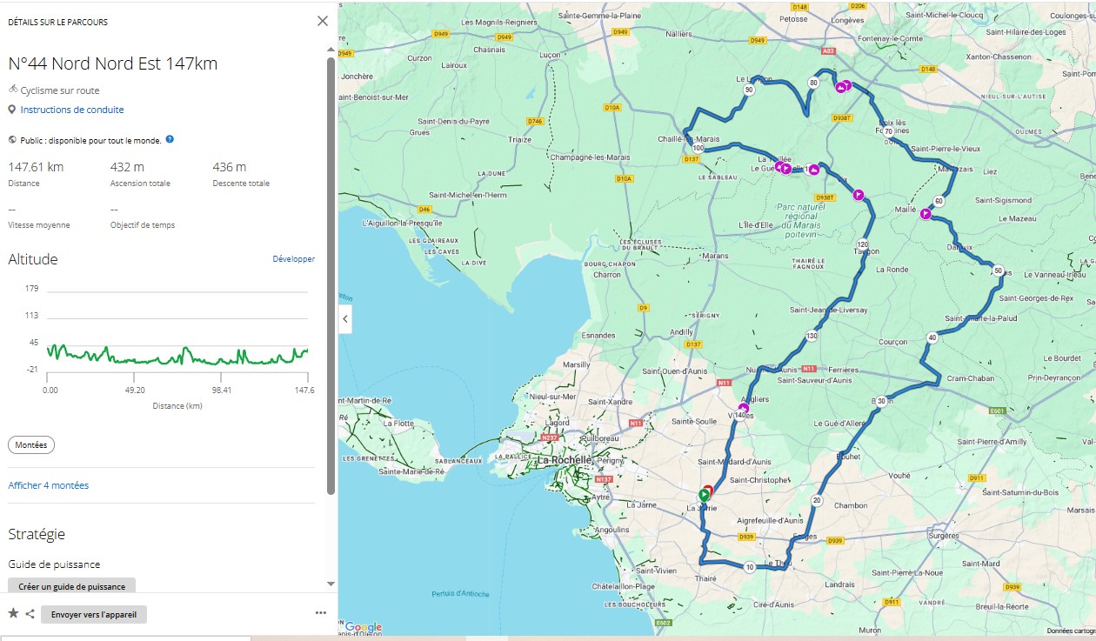
Task: Click the green start marker on map
Action: click(704, 493)
